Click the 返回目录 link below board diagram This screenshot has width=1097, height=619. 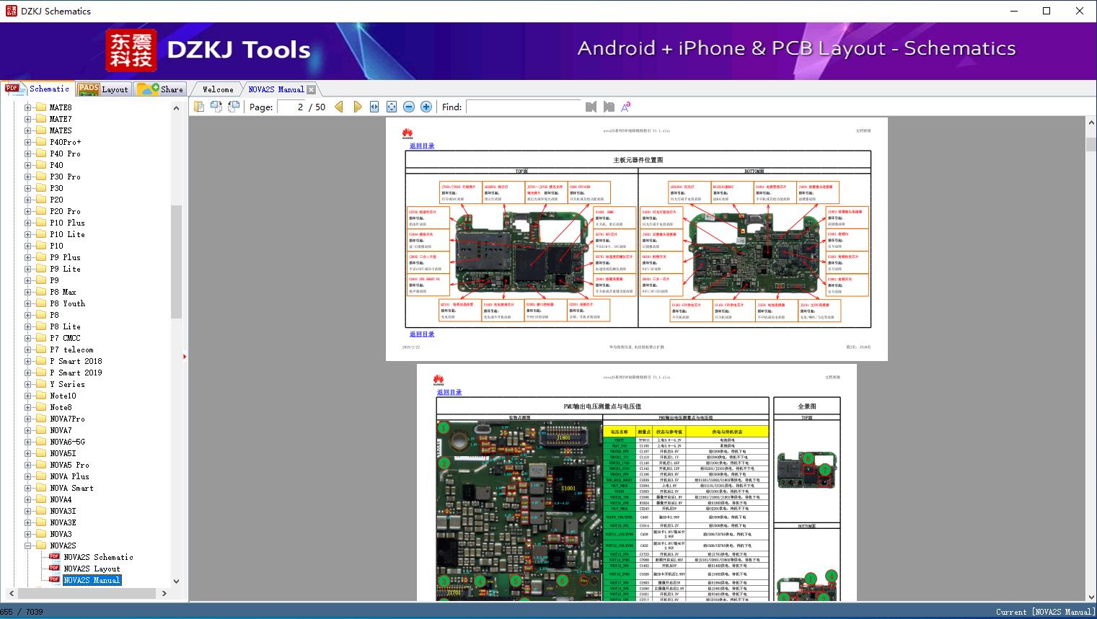(x=422, y=334)
